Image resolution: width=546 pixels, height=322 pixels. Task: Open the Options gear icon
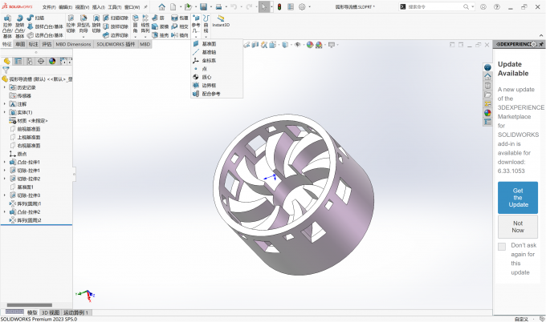[x=302, y=6]
